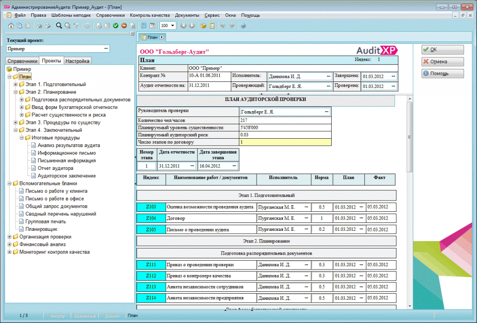Click the Отмена button

(x=443, y=62)
